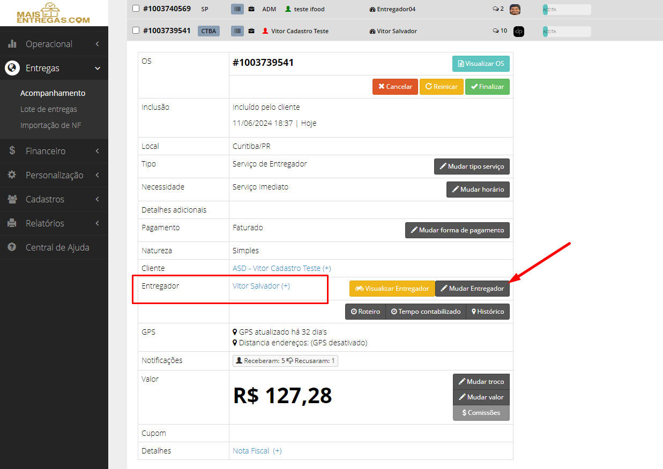663x469 pixels.
Task: Open the ASD - Vitor Cadastro Teste client link
Action: click(282, 268)
